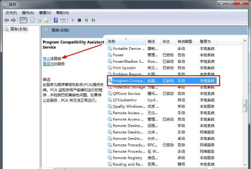Click the green Refresh toolbar icon
Viewport: 251px width, 169px height.
(40, 20)
